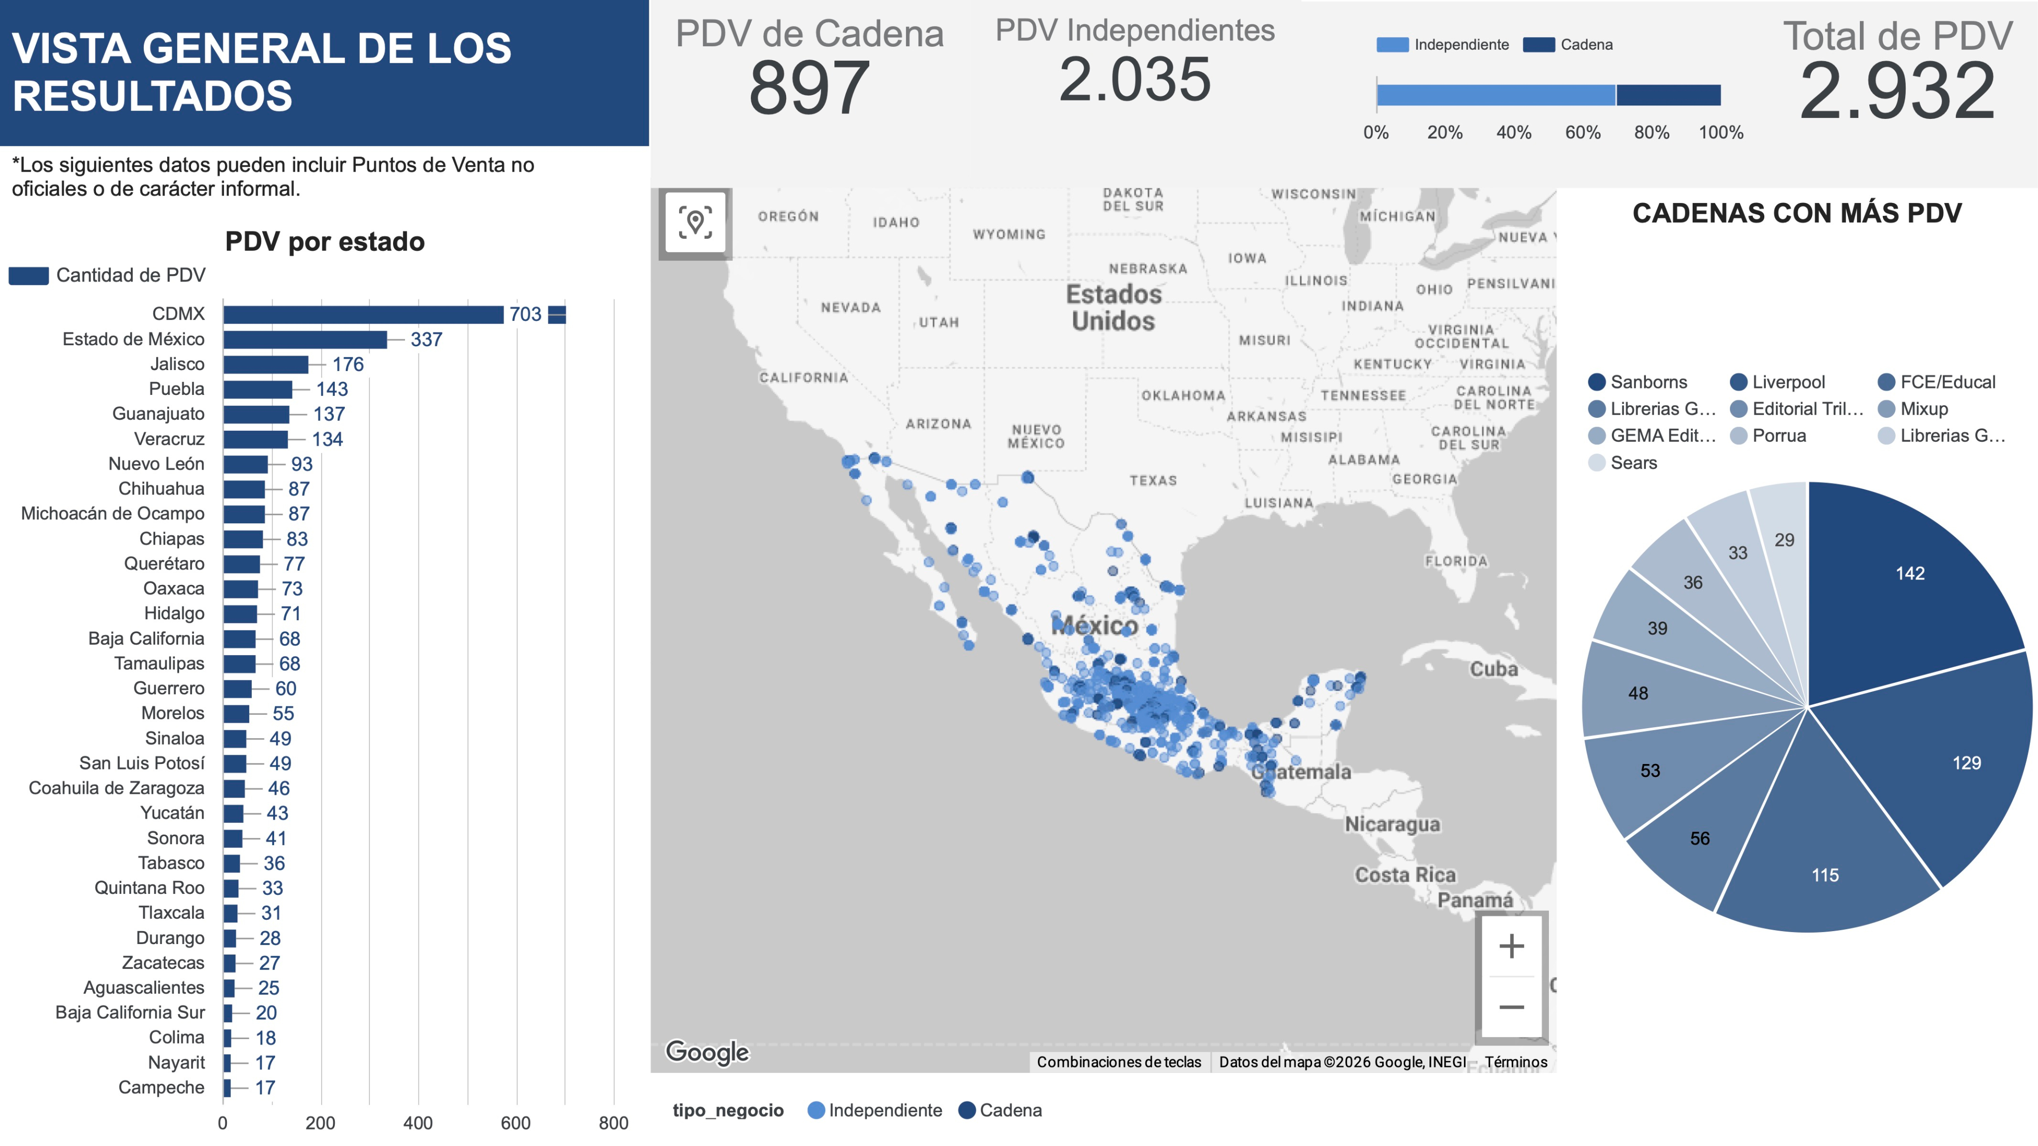Click Porrua legend circle
Viewport: 2038px width, 1146px height.
(1738, 436)
